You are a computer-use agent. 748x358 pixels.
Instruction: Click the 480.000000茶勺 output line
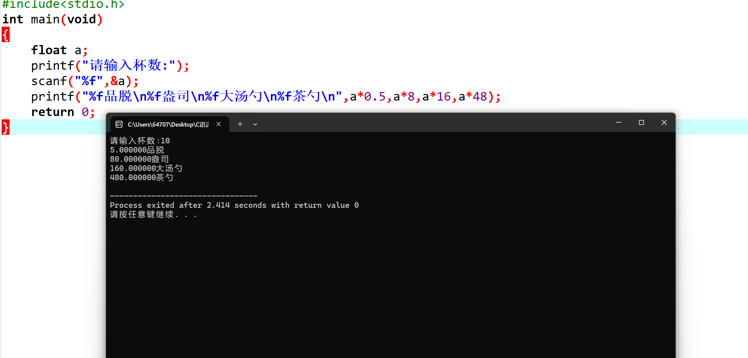[x=142, y=178]
